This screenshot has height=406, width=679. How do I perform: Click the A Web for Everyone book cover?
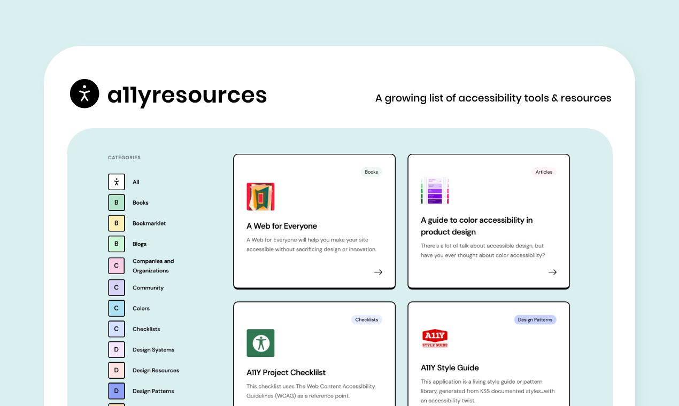tap(260, 197)
